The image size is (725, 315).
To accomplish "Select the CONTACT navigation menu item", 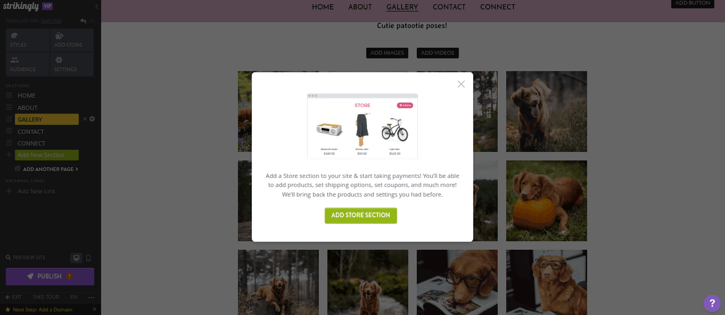I will 449,7.
